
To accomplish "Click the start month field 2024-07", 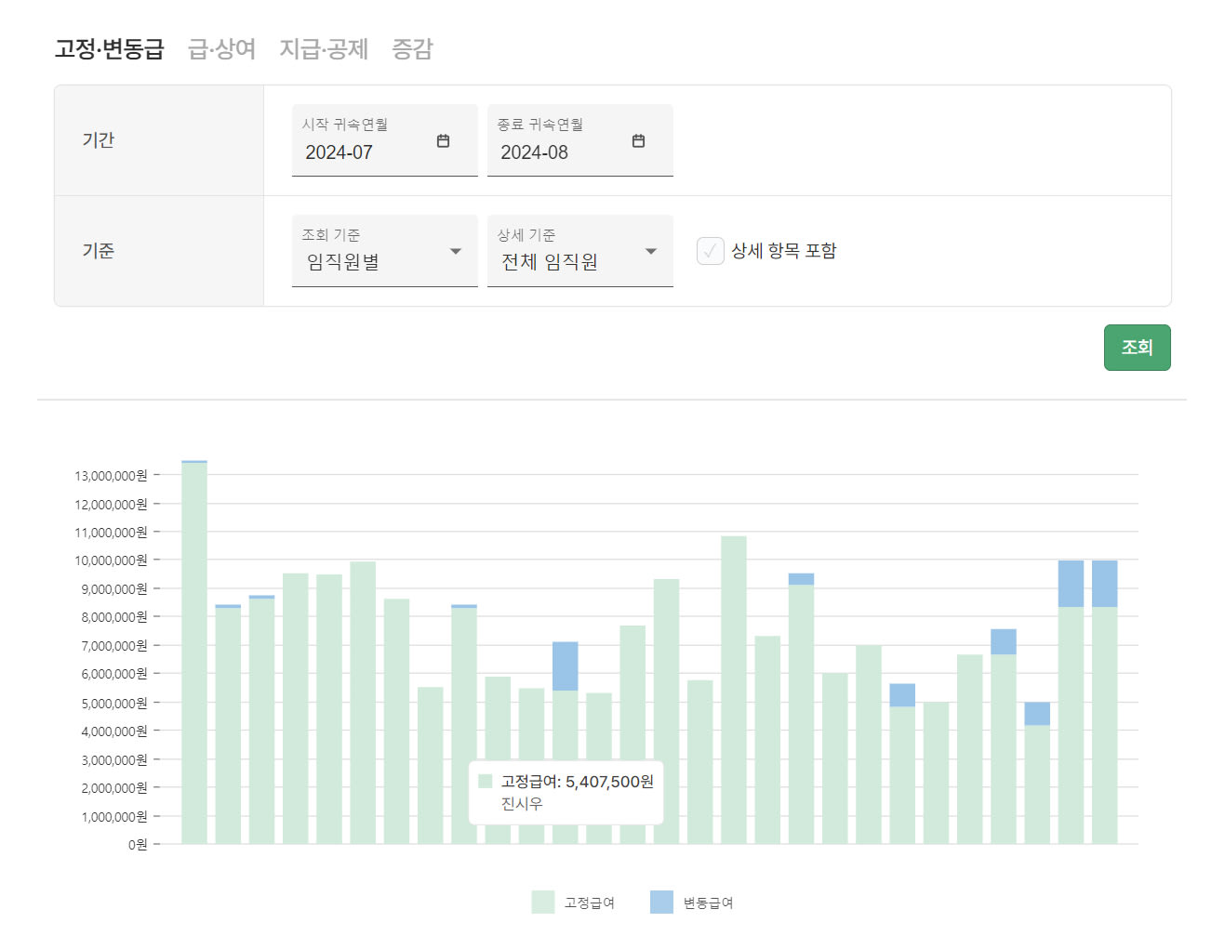I will (385, 140).
